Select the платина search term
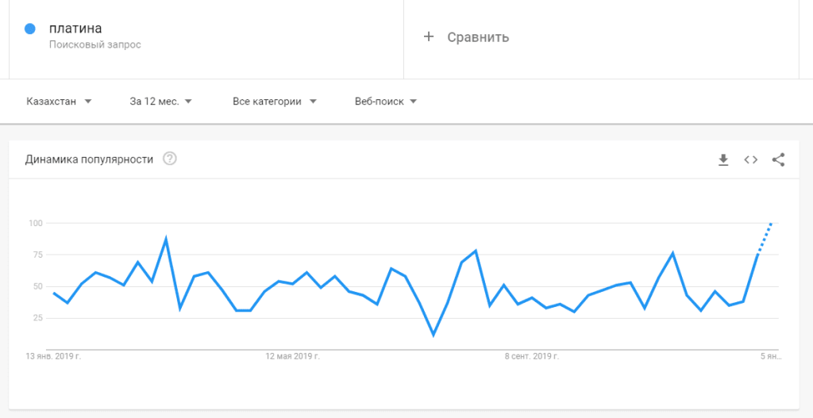The width and height of the screenshot is (813, 418). tap(75, 29)
